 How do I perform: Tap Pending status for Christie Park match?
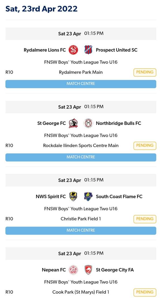pyautogui.click(x=145, y=219)
